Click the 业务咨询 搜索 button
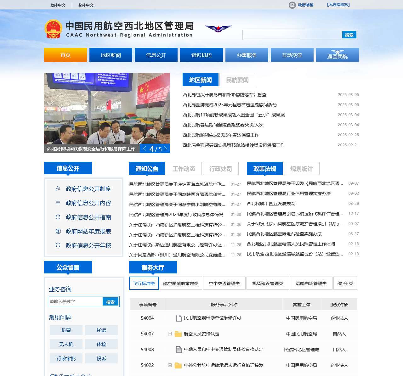 pos(111,301)
